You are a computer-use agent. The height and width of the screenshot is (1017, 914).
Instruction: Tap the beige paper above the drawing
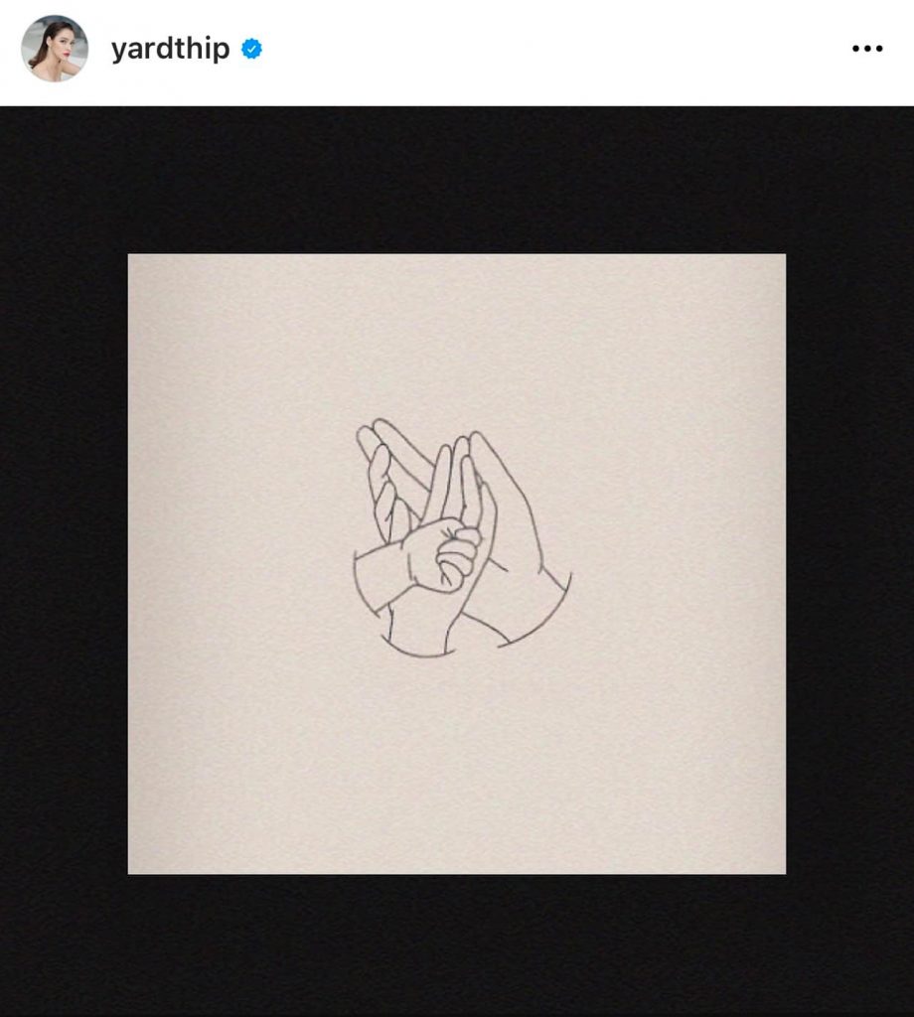[x=457, y=336]
